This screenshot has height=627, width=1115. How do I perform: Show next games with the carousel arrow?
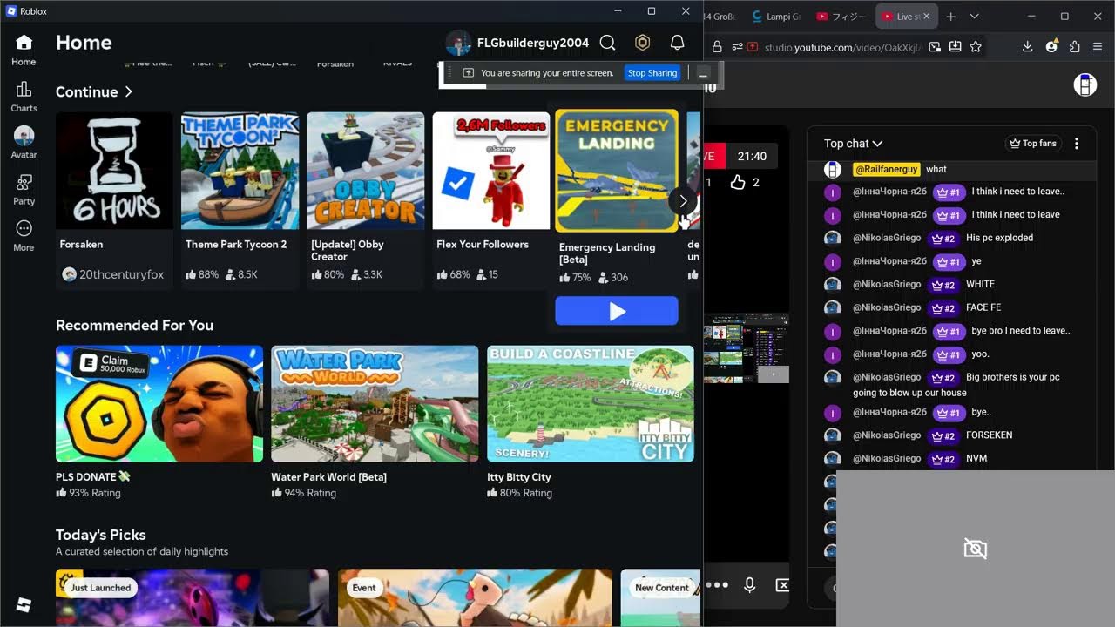pos(683,201)
